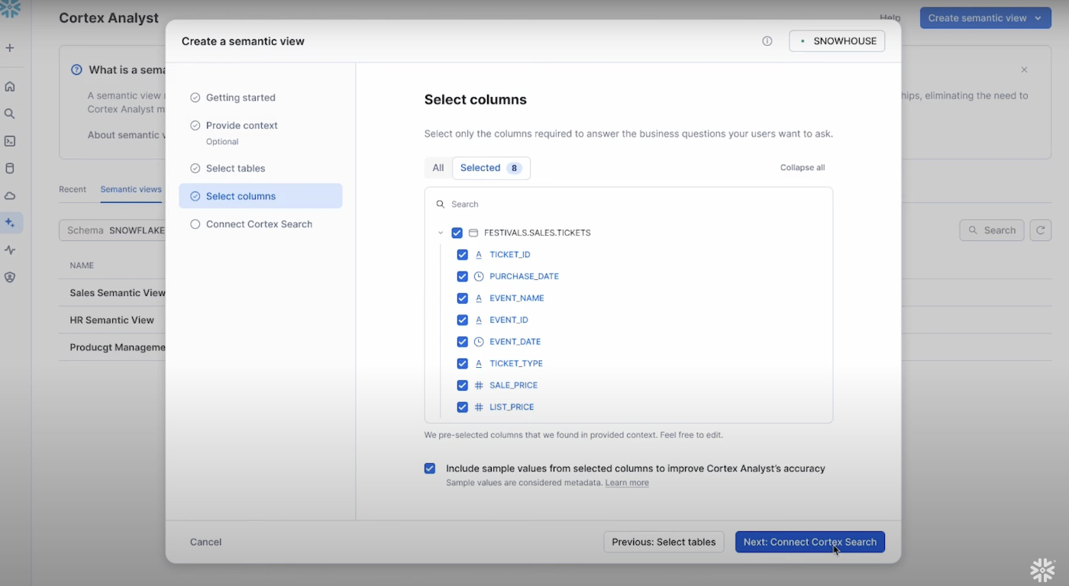Click the SALE_PRICE column name
This screenshot has width=1069, height=586.
click(x=514, y=385)
